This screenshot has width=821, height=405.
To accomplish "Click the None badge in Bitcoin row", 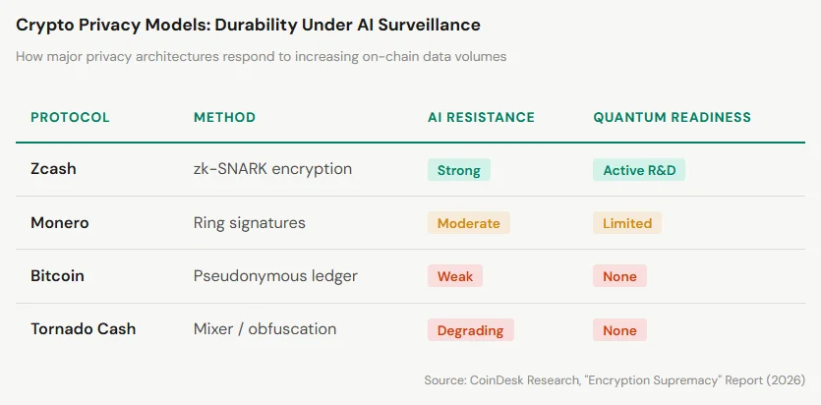I will (619, 276).
